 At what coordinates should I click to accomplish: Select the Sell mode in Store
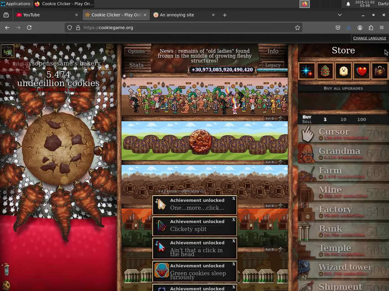tap(307, 122)
